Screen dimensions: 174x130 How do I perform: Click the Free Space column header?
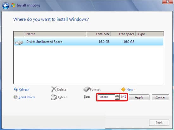(x=123, y=34)
